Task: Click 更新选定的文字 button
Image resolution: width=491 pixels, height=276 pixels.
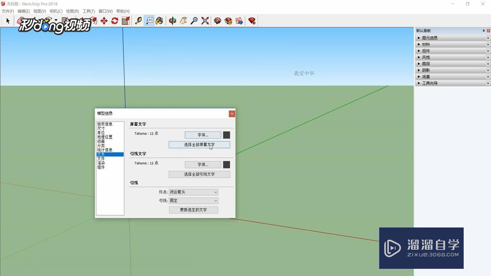Action: point(193,210)
